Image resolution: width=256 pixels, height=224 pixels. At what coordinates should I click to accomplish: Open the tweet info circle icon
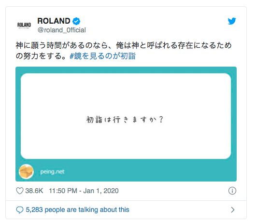coord(232,191)
